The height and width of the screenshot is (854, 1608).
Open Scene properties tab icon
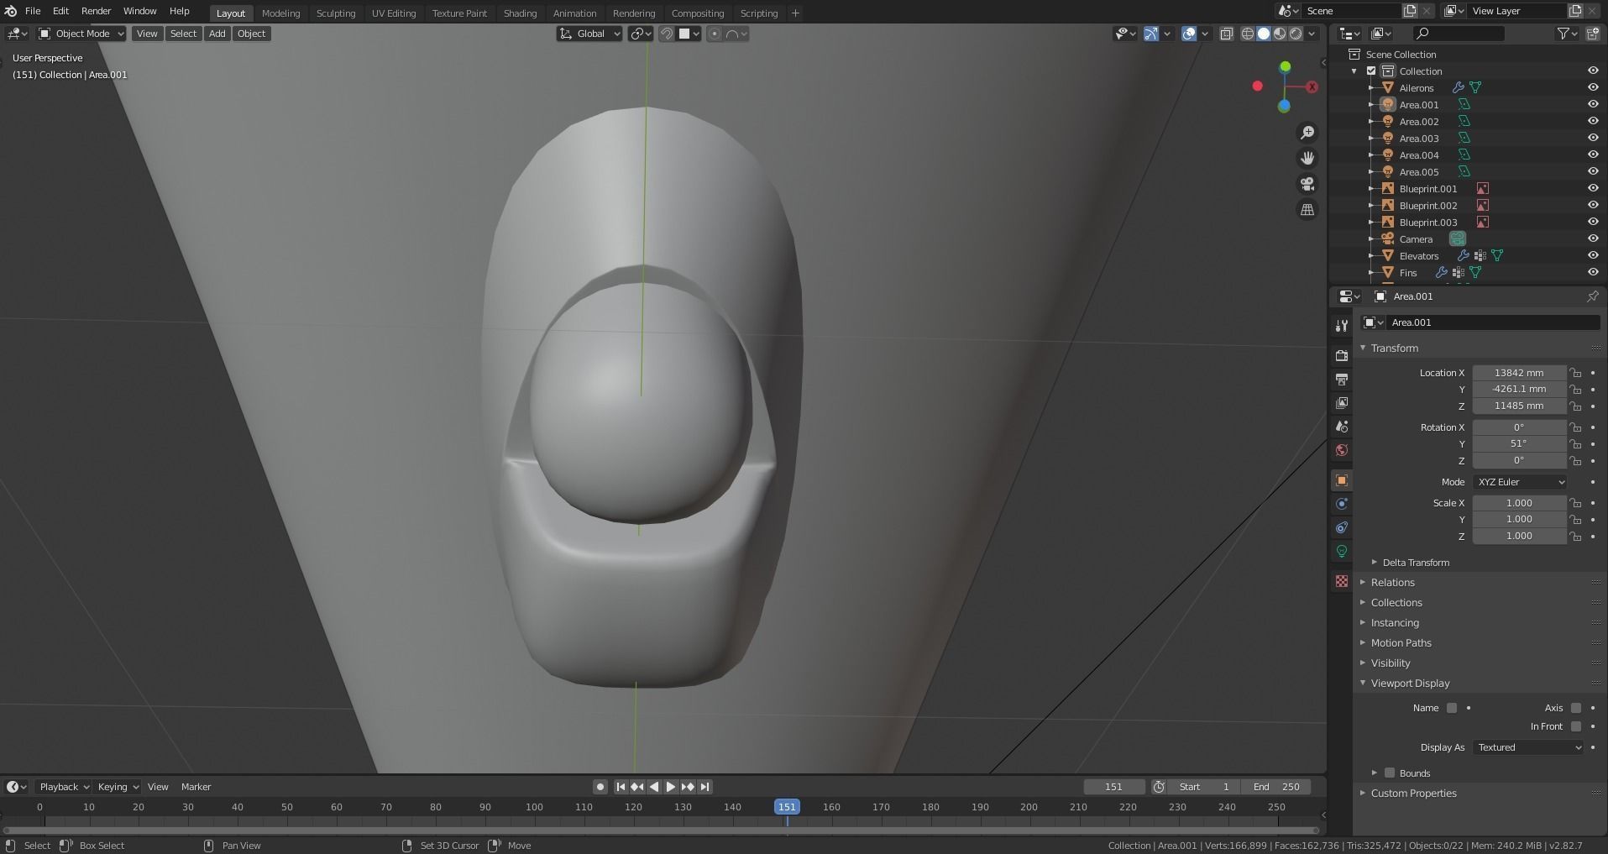[x=1342, y=427]
